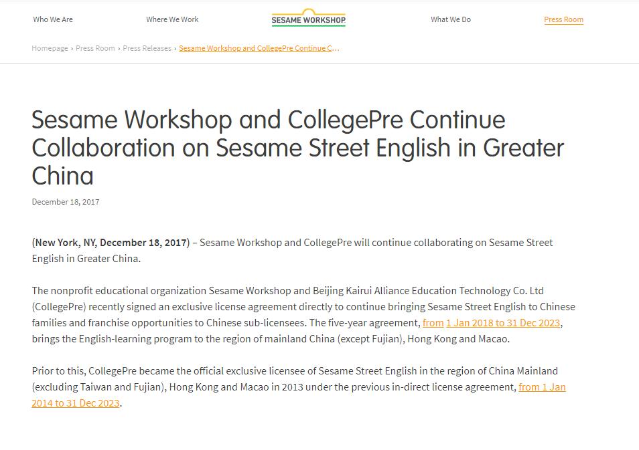Click the Homepage breadcrumb link

tap(50, 48)
